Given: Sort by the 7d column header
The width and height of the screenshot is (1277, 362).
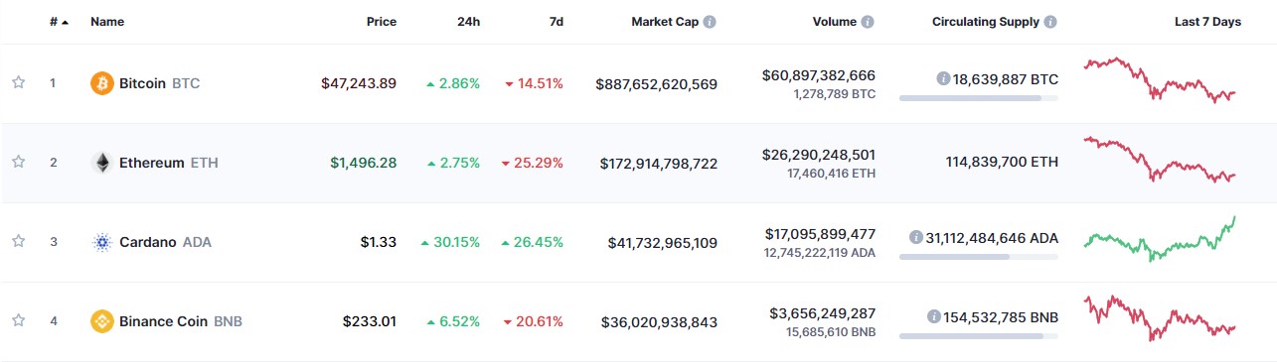Looking at the screenshot, I should [557, 22].
